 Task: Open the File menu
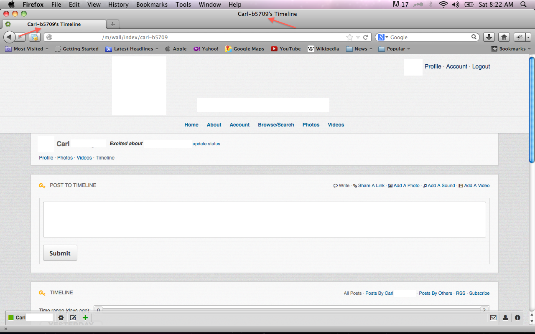click(56, 5)
